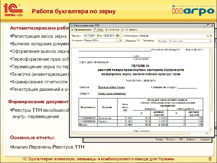Click the Власник column header
The image size is (217, 163).
tap(107, 107)
